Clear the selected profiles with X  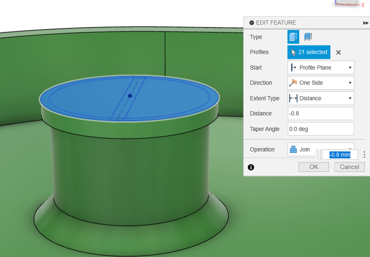coord(339,52)
